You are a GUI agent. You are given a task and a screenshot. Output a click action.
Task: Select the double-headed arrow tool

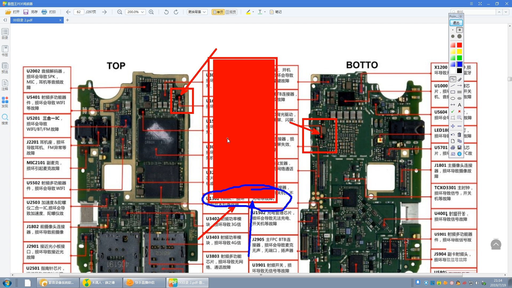coord(453,105)
